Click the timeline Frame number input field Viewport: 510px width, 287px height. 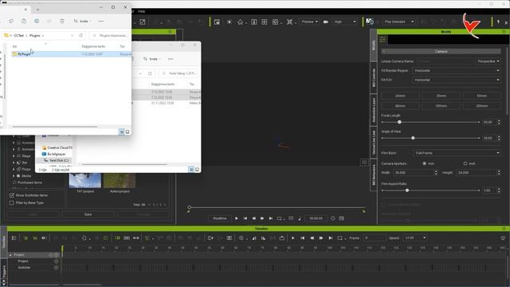374,238
